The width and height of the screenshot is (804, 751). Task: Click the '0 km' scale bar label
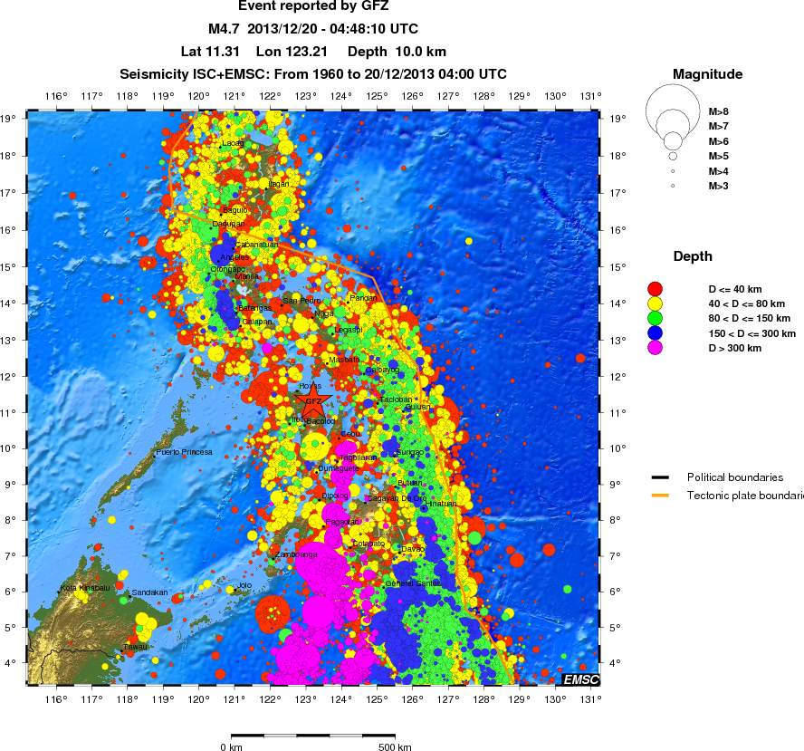[231, 746]
